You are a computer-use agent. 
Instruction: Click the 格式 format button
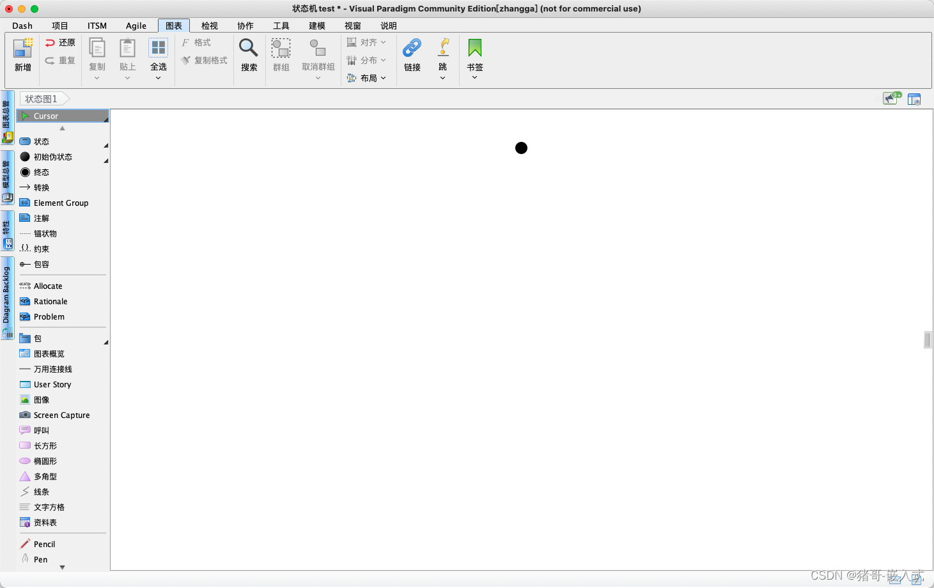pyautogui.click(x=196, y=42)
